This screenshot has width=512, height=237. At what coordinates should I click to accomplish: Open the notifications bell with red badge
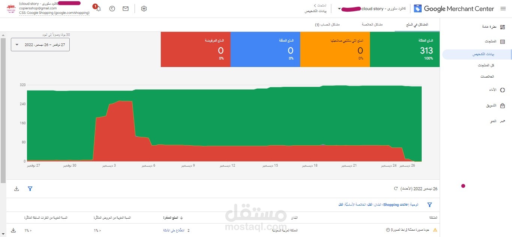pos(98,9)
